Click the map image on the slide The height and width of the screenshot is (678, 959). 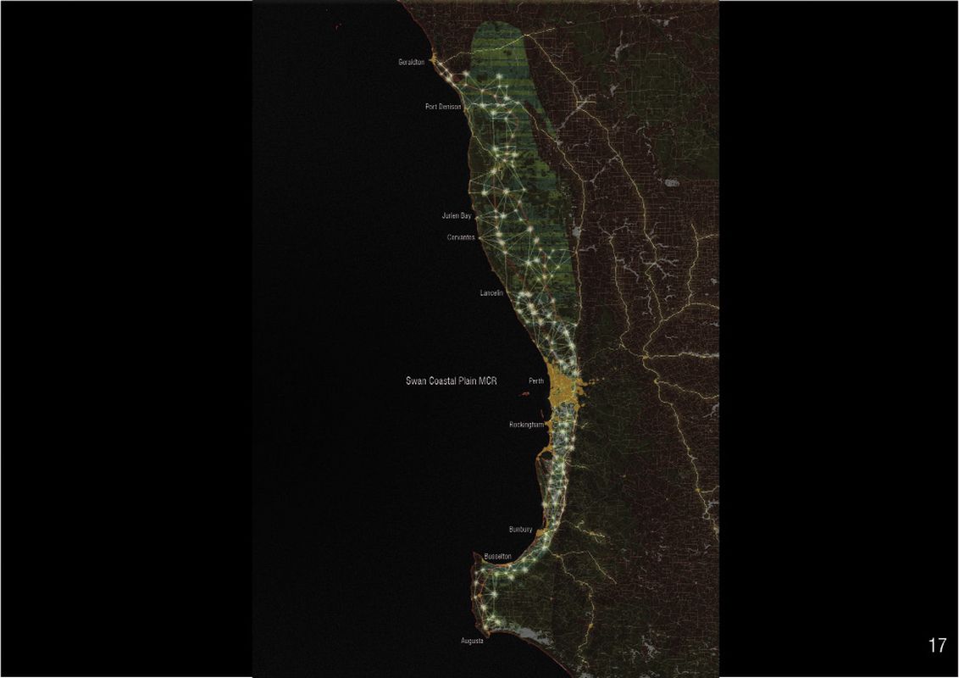[x=487, y=339]
